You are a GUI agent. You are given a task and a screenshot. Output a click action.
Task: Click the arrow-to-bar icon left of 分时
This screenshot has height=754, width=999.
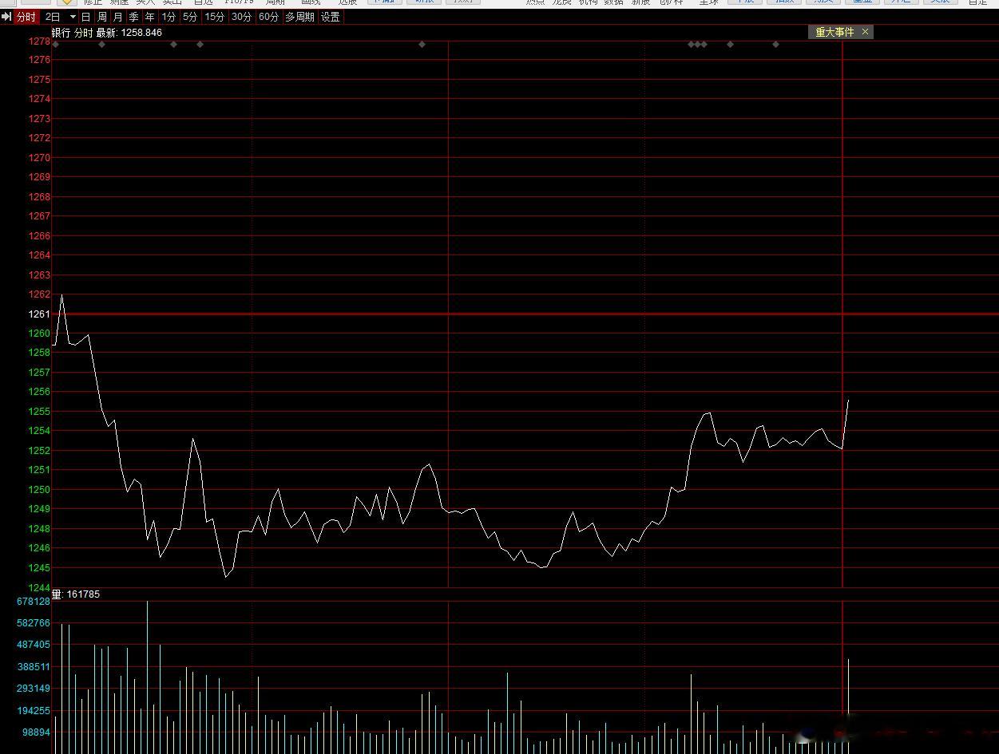click(x=6, y=17)
